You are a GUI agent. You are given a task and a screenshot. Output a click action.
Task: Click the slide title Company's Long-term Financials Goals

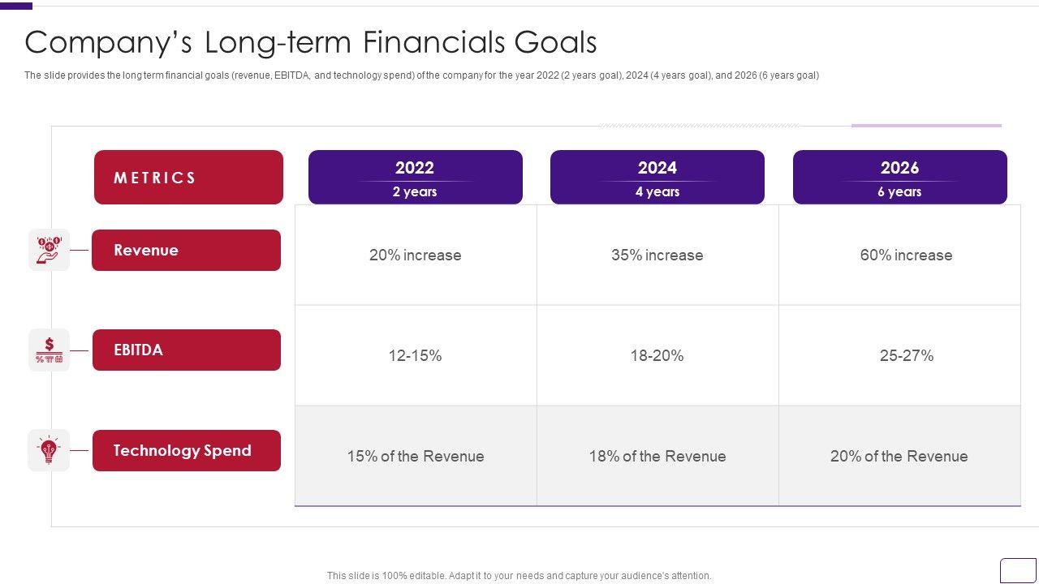point(311,42)
